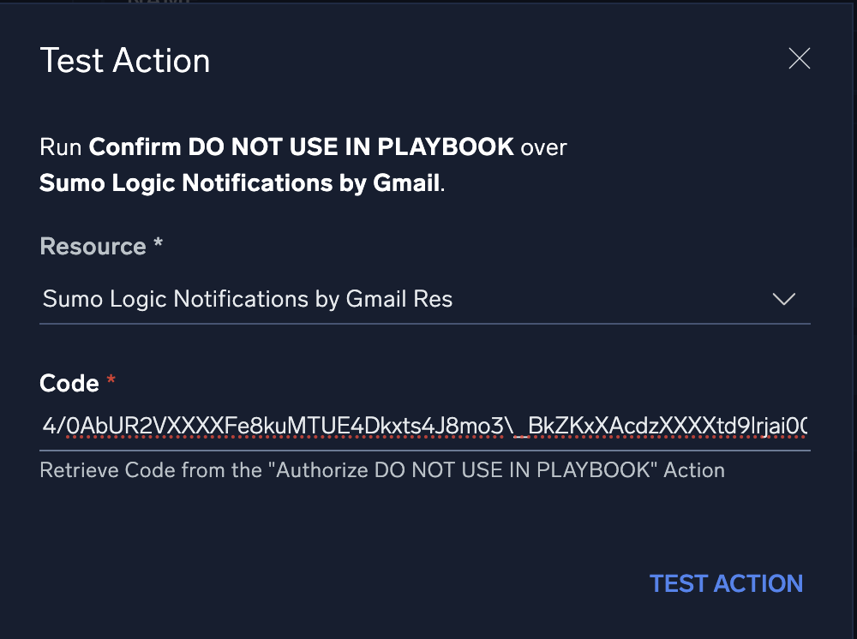The image size is (857, 639).
Task: Expand the Sumo Logic Notifications resource selector
Action: click(x=783, y=299)
